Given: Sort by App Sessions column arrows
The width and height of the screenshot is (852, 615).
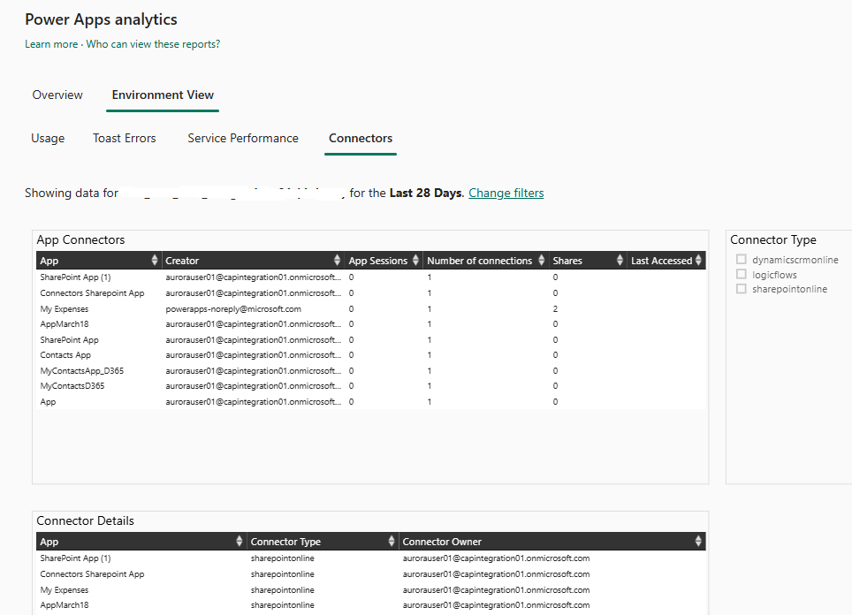Looking at the screenshot, I should click(415, 261).
